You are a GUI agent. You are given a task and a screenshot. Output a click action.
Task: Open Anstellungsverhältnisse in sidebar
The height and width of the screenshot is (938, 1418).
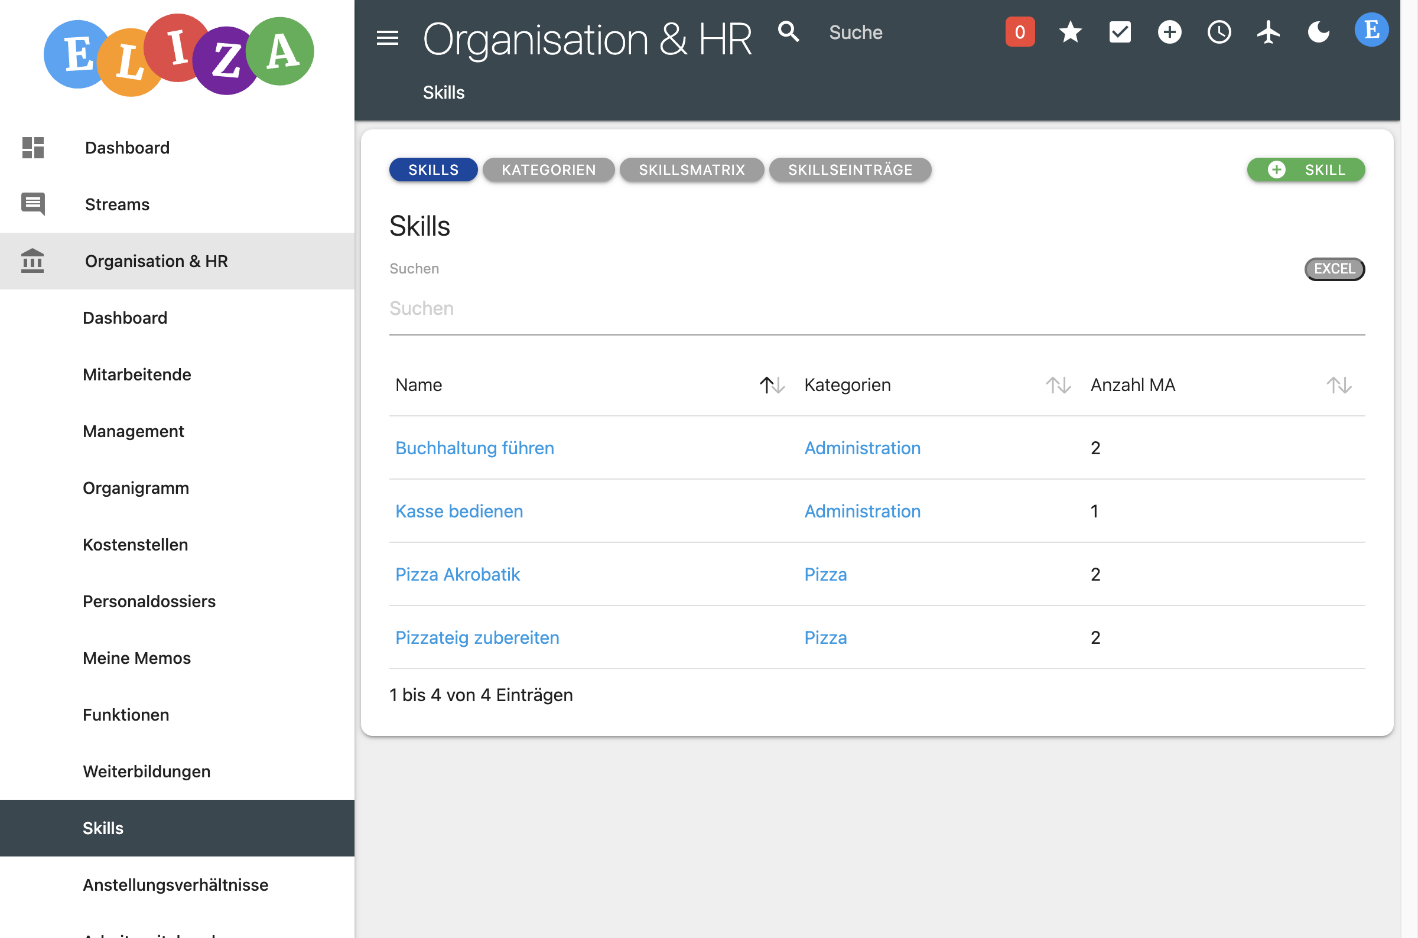coord(177,885)
